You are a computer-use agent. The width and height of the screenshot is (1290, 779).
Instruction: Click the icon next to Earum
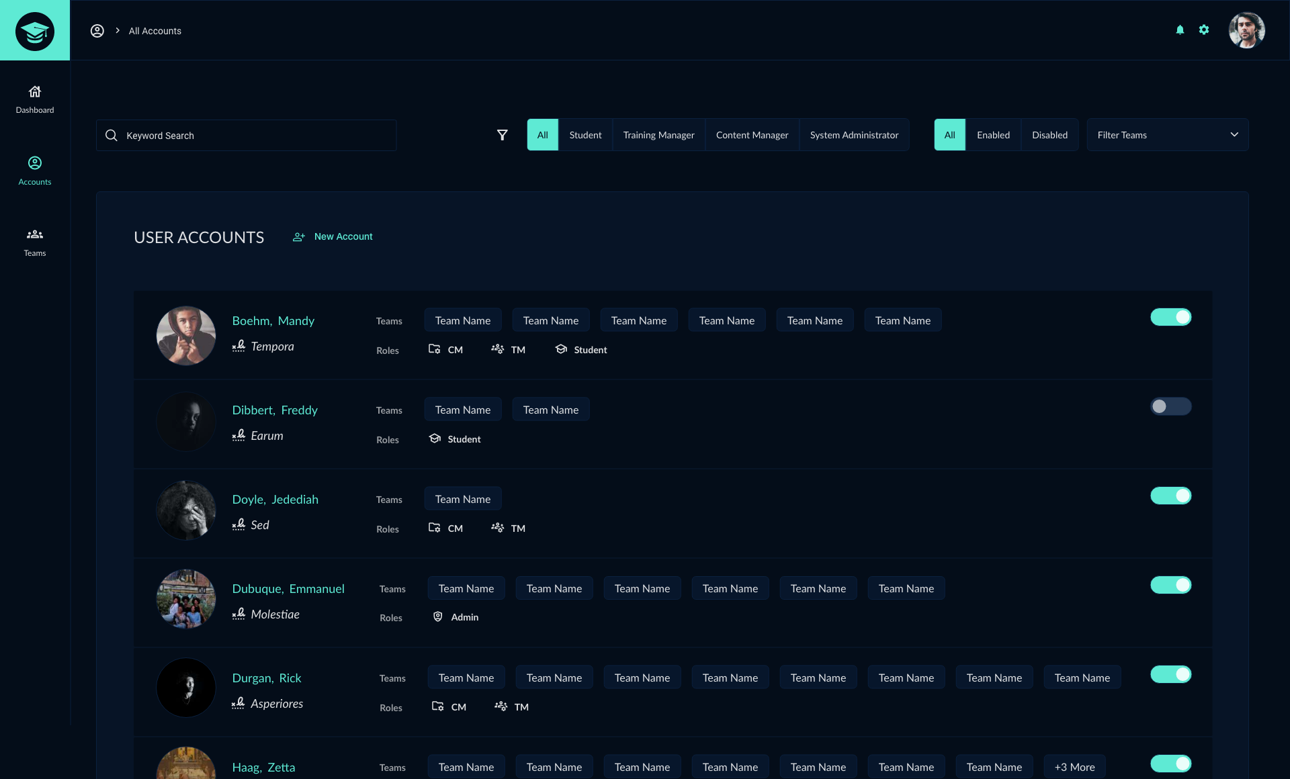click(239, 435)
